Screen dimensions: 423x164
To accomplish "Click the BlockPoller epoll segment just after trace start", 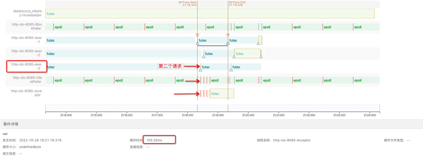I will (x=217, y=27).
